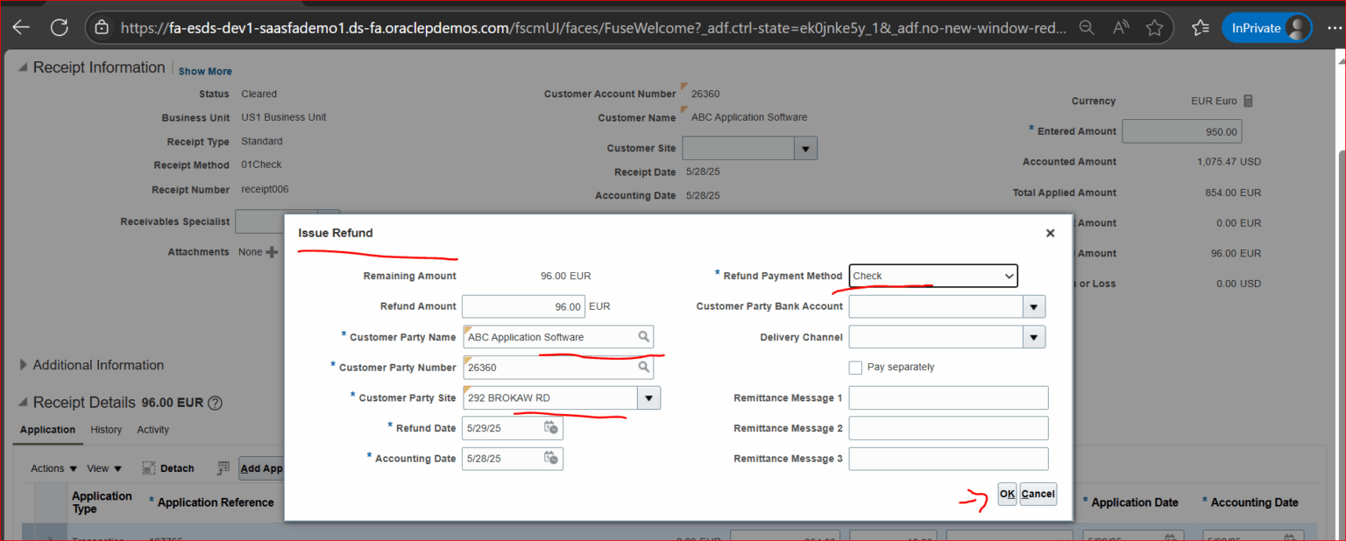This screenshot has height=541, width=1346.
Task: Switch to the History tab
Action: tap(106, 430)
